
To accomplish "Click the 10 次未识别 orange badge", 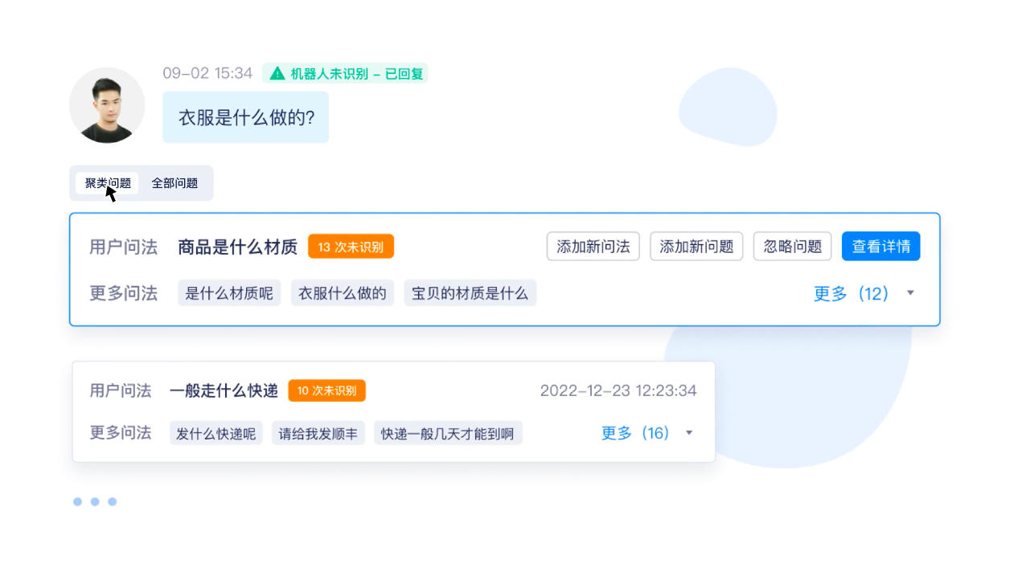I will pyautogui.click(x=327, y=390).
